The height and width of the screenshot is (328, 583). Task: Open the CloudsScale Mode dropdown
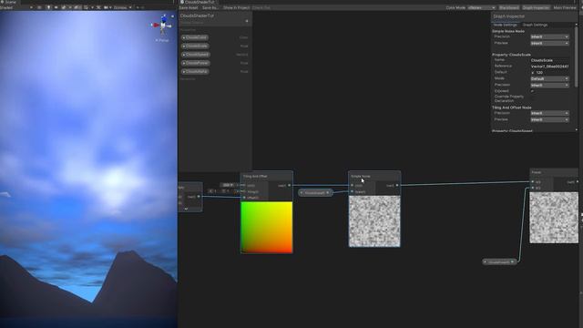coord(549,79)
